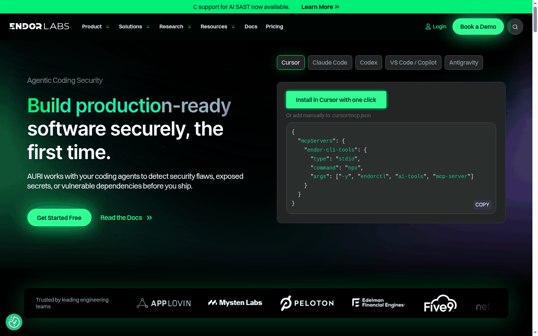Image resolution: width=538 pixels, height=336 pixels.
Task: Switch to the VS Code / Copilot tab
Action: 413,62
